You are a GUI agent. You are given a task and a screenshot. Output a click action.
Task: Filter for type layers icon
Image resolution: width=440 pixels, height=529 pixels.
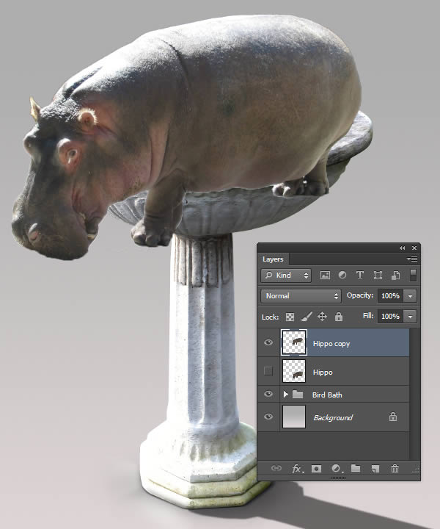pos(360,276)
